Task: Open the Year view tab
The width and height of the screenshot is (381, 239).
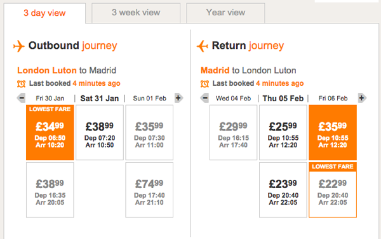Action: coord(225,13)
